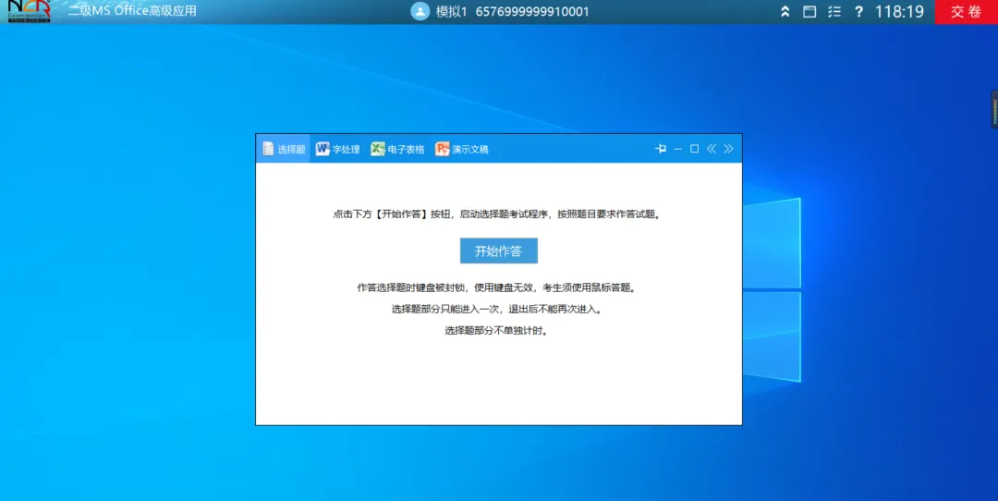Viewport: 998px width, 501px height.
Task: Collapse the top bar with double-up arrows
Action: pos(785,11)
